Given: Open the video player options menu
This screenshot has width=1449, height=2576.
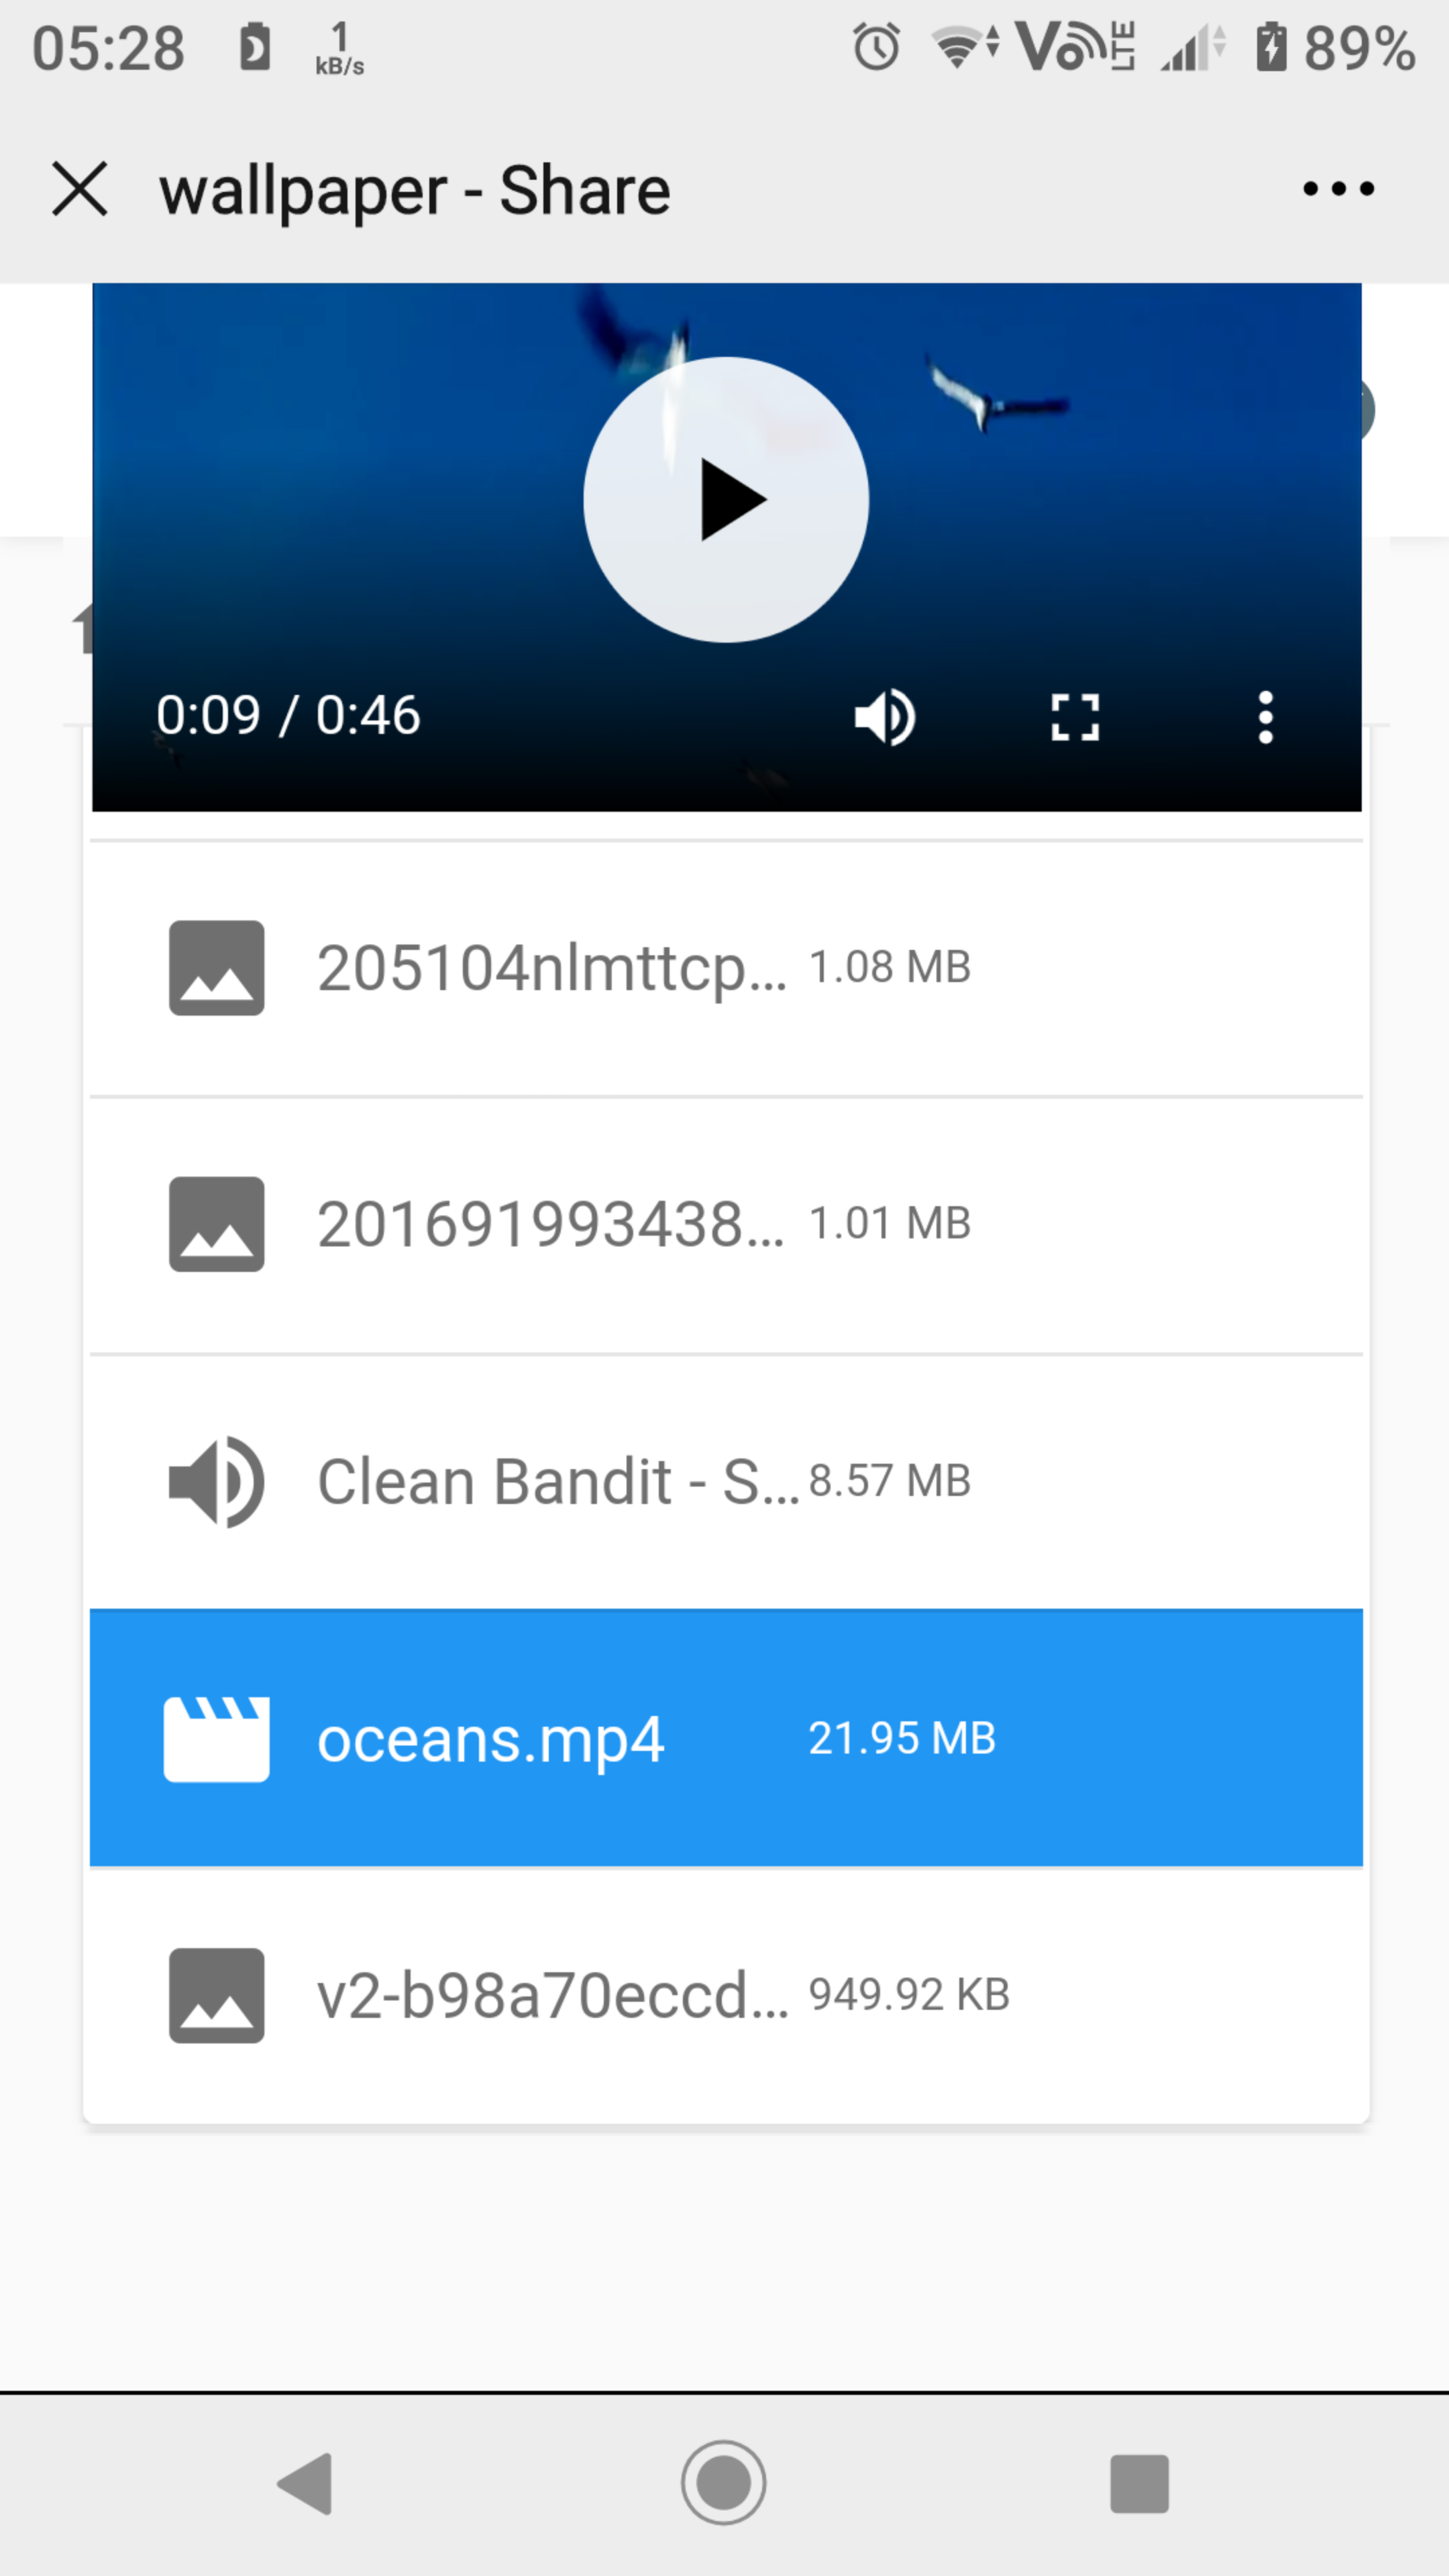Looking at the screenshot, I should pyautogui.click(x=1264, y=716).
